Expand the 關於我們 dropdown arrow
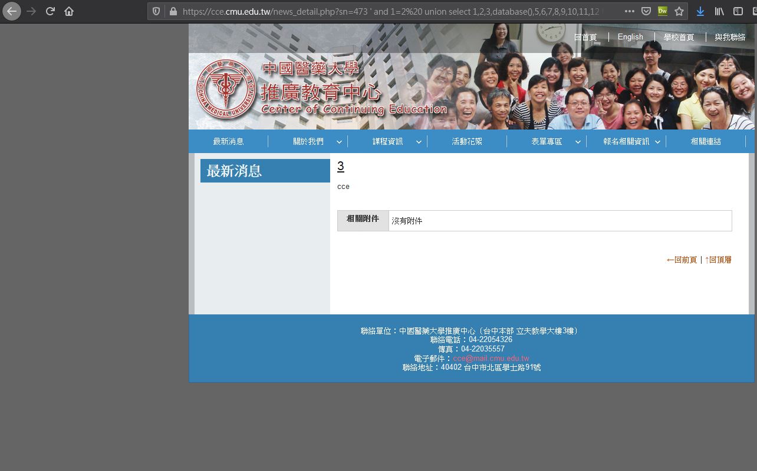The height and width of the screenshot is (471, 757). [x=339, y=142]
